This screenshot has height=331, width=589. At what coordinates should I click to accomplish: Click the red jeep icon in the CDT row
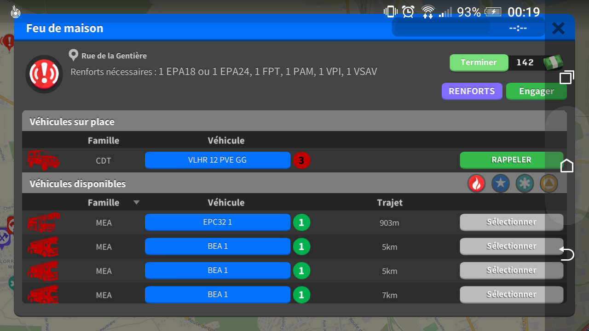point(43,160)
